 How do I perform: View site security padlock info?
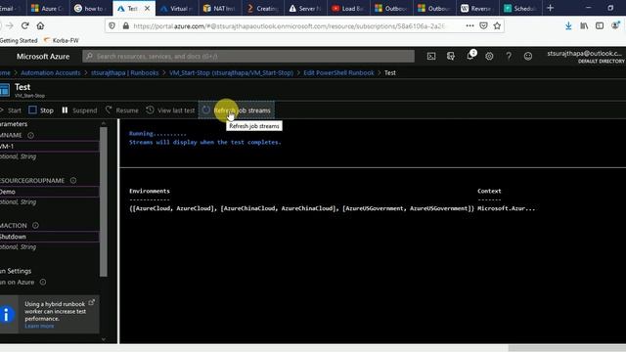[x=126, y=26]
